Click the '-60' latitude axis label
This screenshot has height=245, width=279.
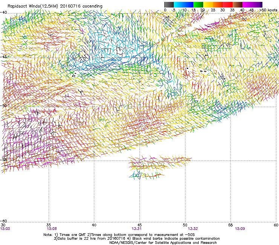tap(3, 221)
